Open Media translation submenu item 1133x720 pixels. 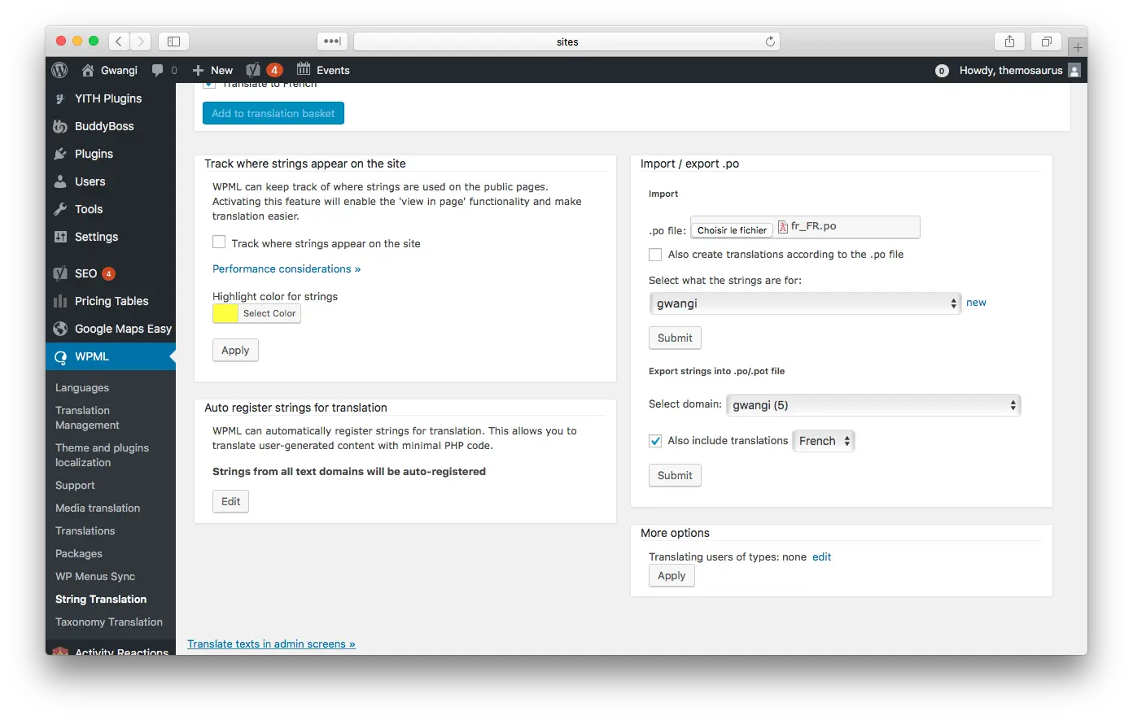(x=98, y=508)
